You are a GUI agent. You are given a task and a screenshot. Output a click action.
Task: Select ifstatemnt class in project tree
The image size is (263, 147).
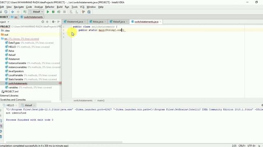tap(14, 59)
